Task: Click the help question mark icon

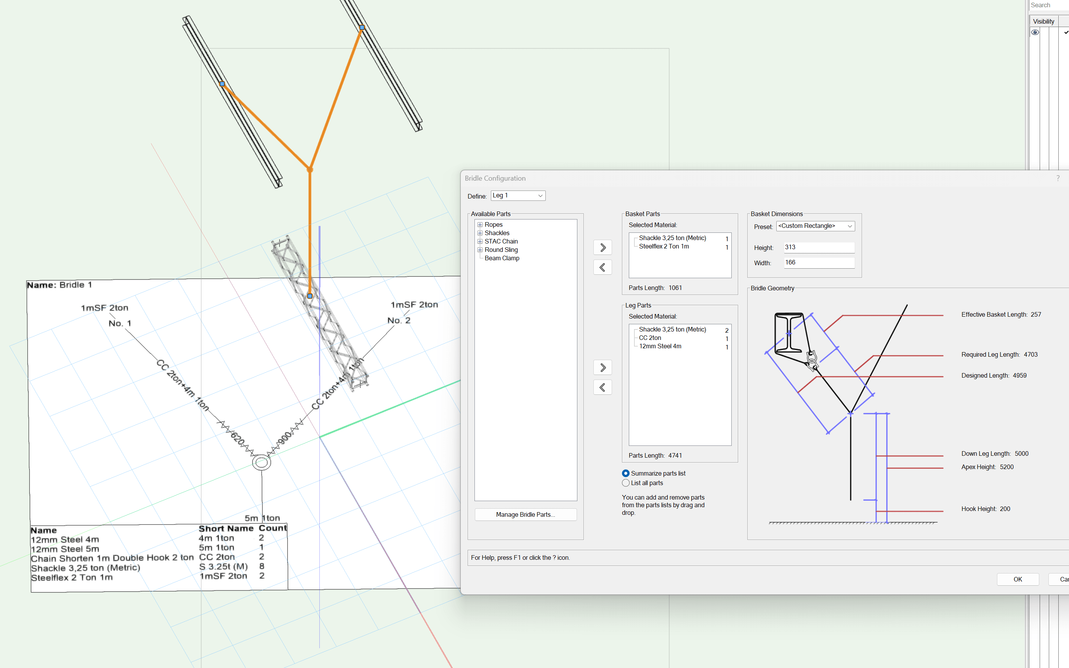Action: click(x=1058, y=178)
